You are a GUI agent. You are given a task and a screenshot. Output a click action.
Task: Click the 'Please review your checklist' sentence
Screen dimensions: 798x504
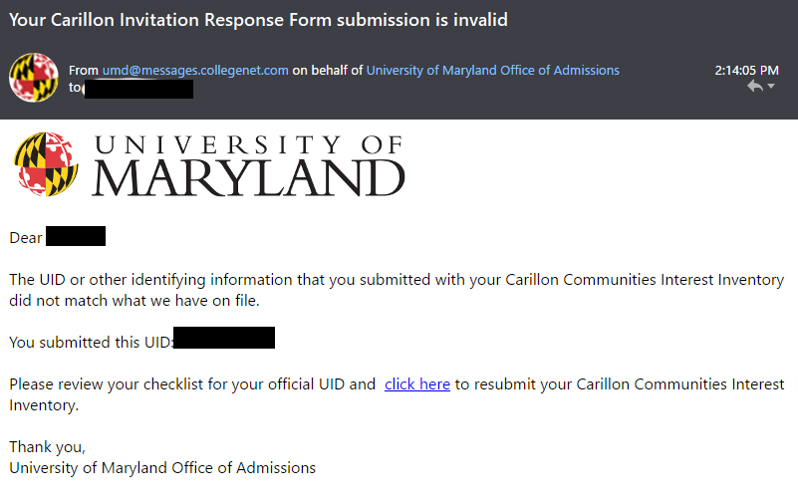pos(397,394)
